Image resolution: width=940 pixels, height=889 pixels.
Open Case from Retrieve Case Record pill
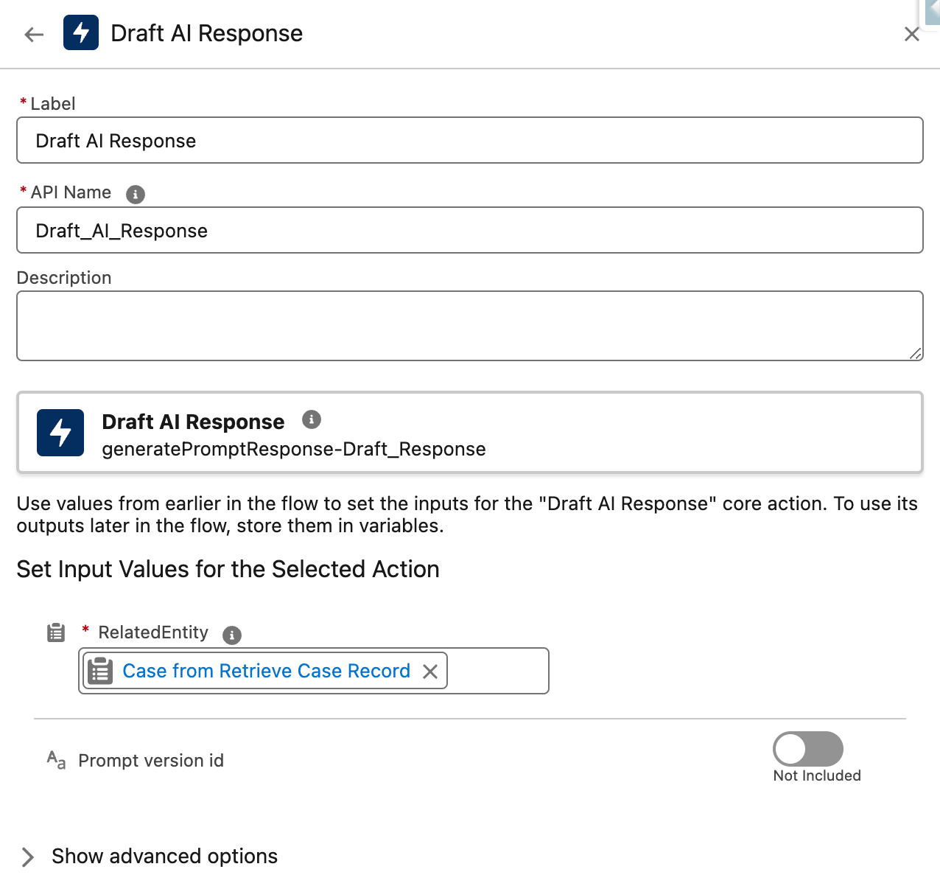coord(266,671)
